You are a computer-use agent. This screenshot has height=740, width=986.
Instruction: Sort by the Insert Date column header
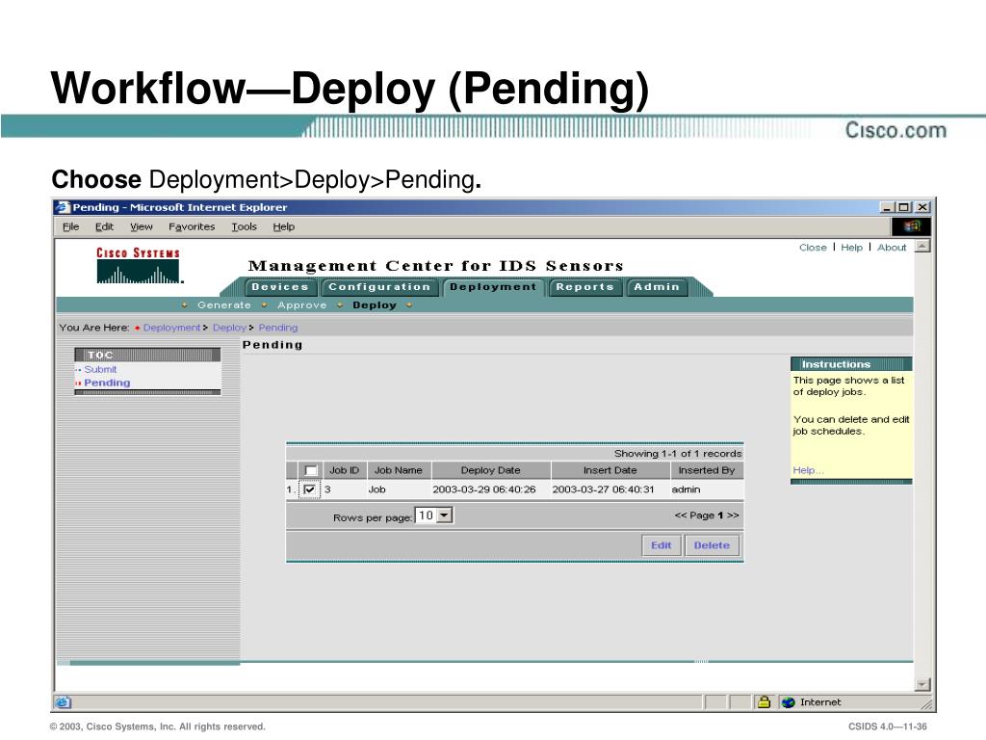coord(610,470)
